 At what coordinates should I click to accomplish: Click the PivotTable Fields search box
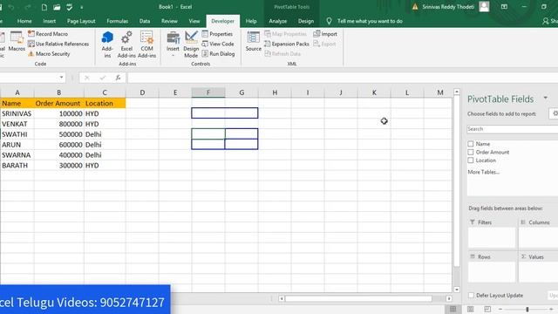click(x=513, y=129)
